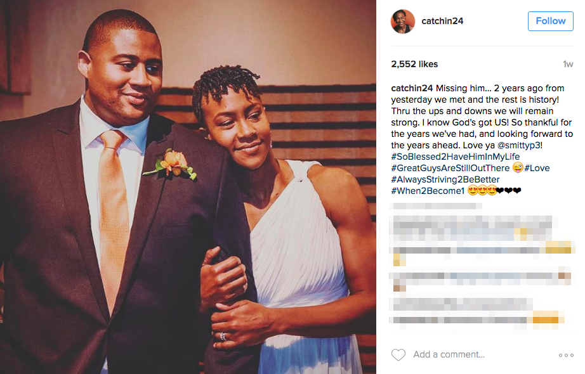Viewport: 585px width, 374px height.
Task: Open the catchin24 username in header
Action: tap(442, 21)
